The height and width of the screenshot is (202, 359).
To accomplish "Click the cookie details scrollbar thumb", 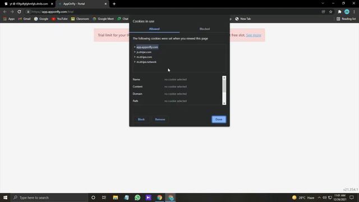I will coord(224,86).
